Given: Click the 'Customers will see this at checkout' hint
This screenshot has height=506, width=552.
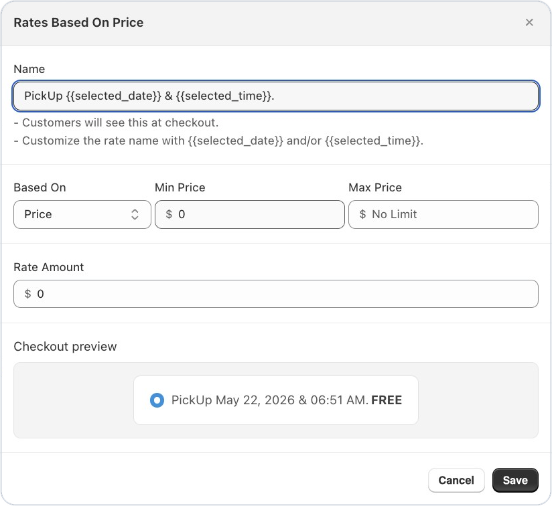Looking at the screenshot, I should pyautogui.click(x=116, y=122).
